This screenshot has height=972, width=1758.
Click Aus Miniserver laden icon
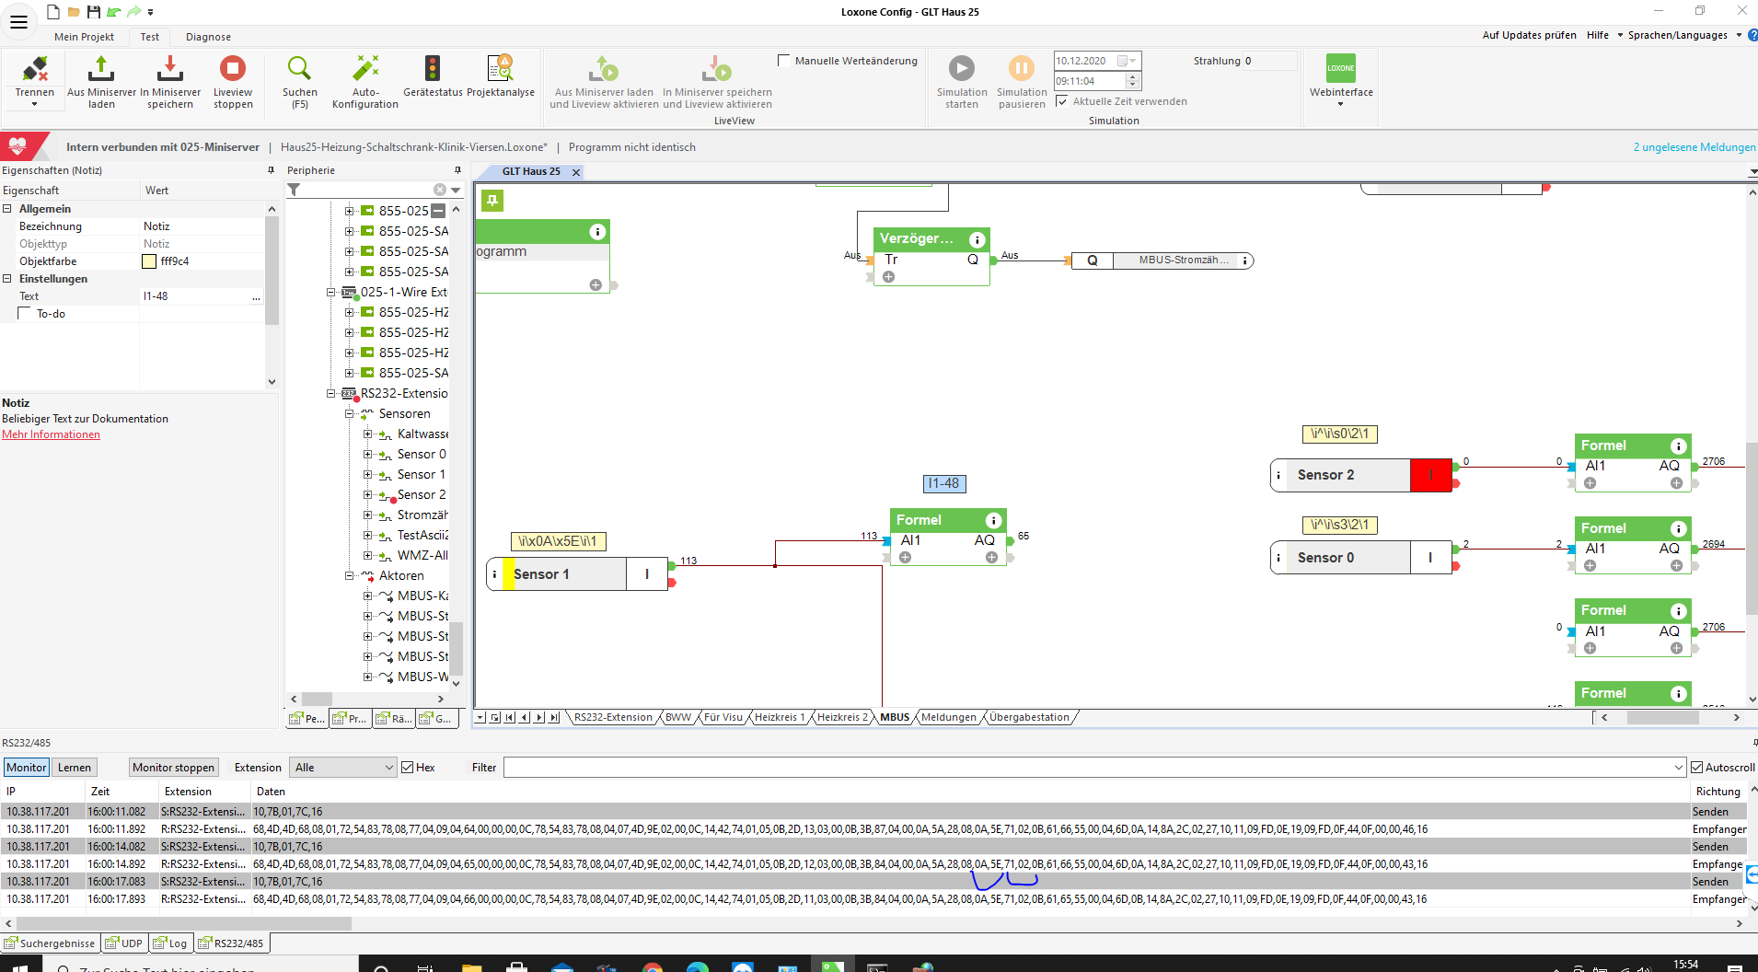(x=101, y=70)
